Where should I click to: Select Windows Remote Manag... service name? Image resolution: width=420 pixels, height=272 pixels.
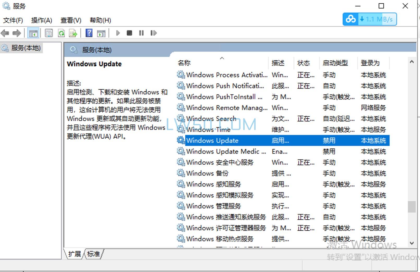tap(227, 108)
